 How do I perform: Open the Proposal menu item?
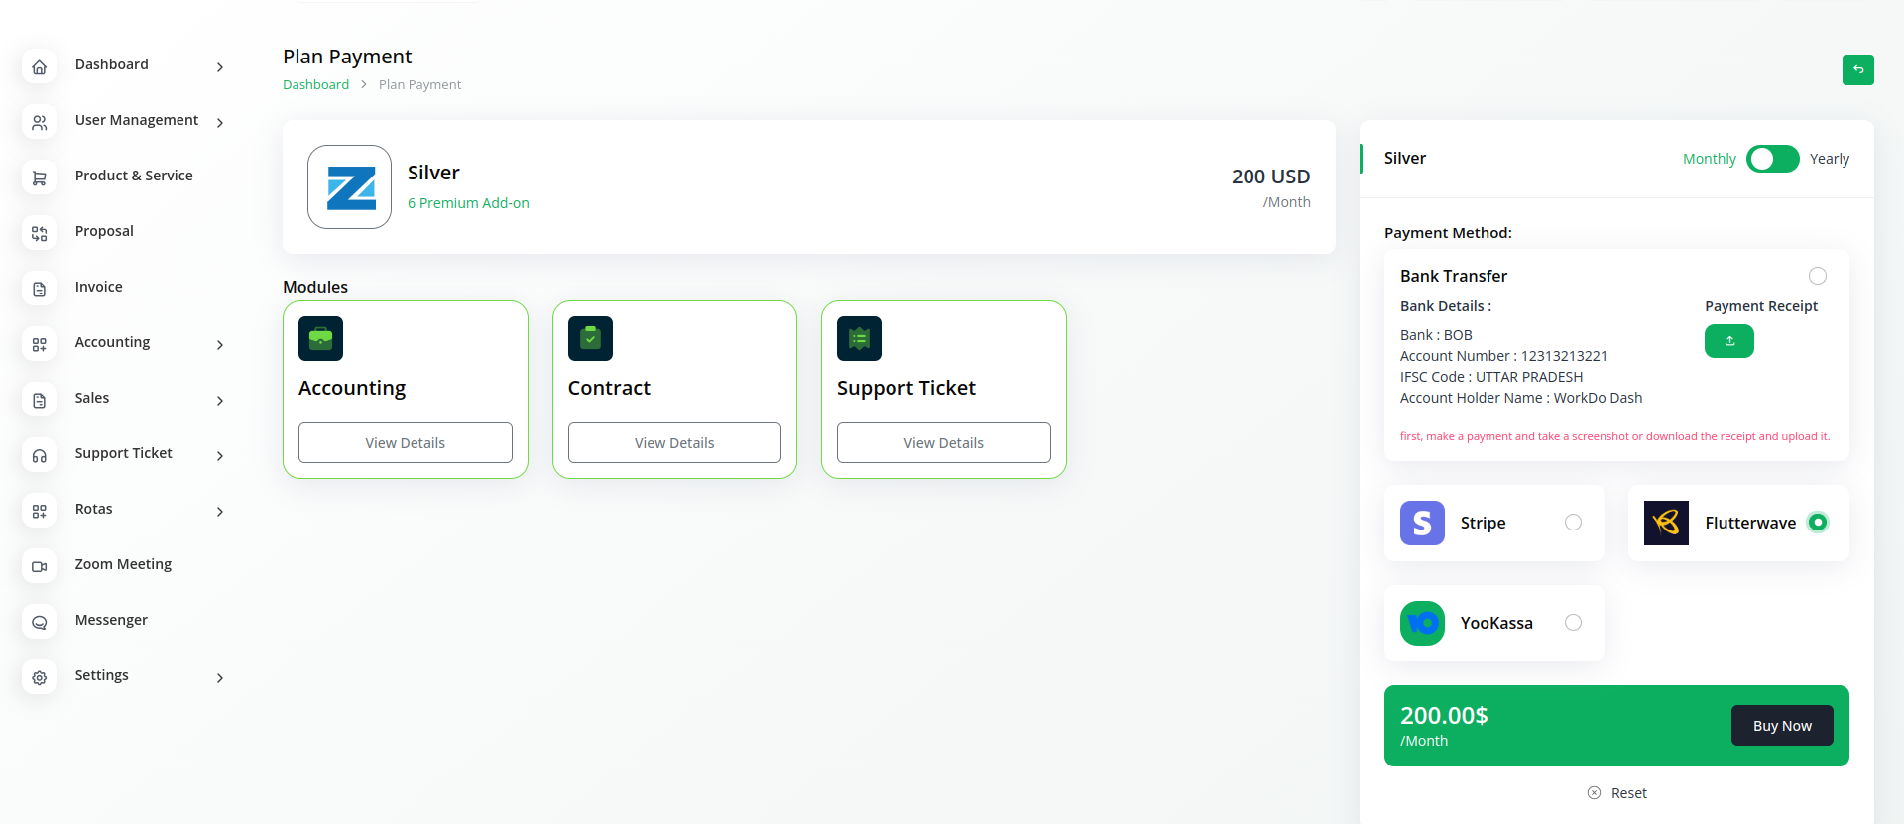[104, 231]
